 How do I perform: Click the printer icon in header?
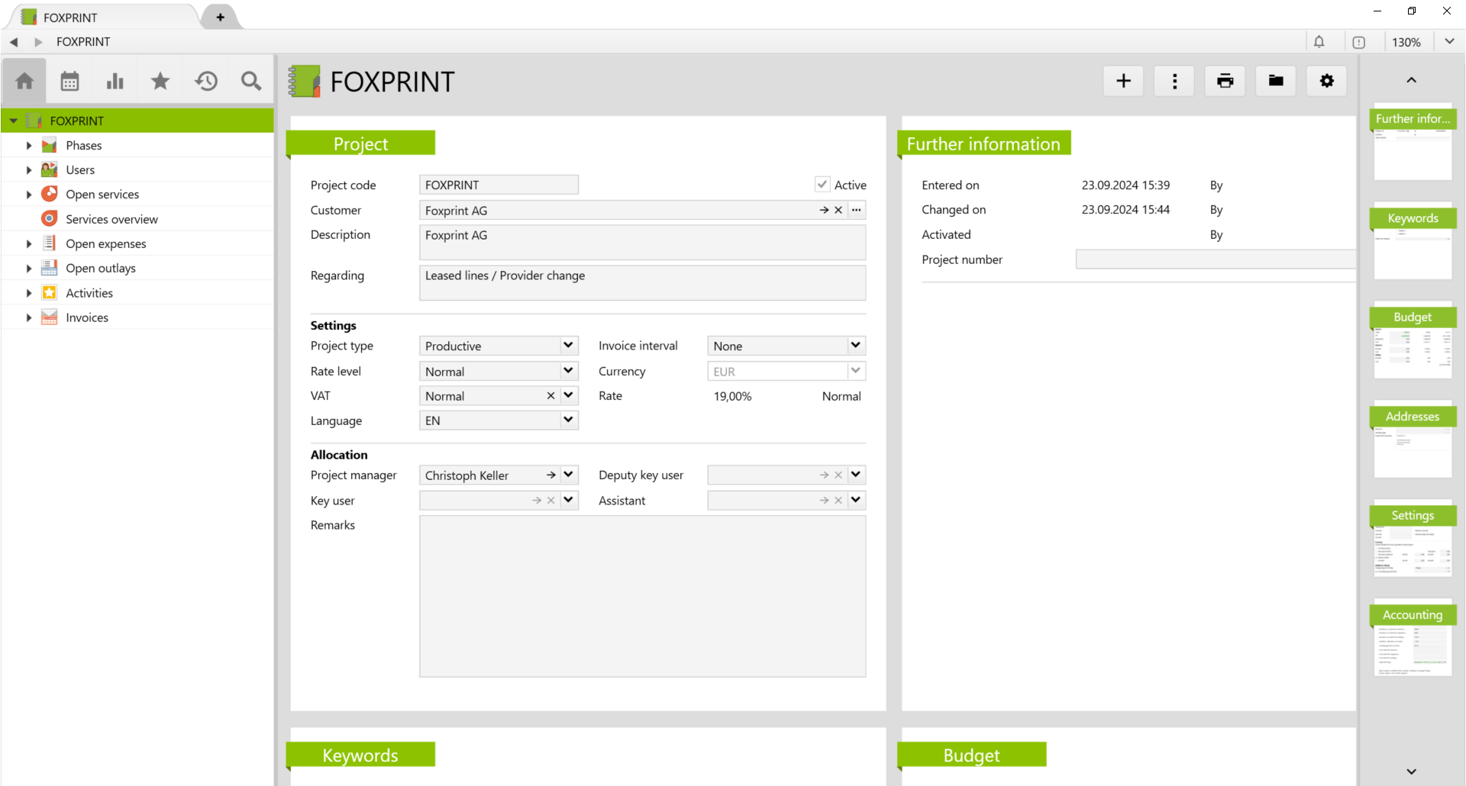click(1225, 81)
